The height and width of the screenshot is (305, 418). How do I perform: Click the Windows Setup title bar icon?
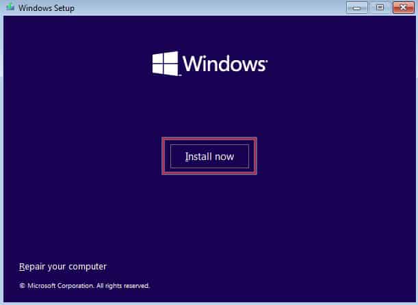[10, 8]
